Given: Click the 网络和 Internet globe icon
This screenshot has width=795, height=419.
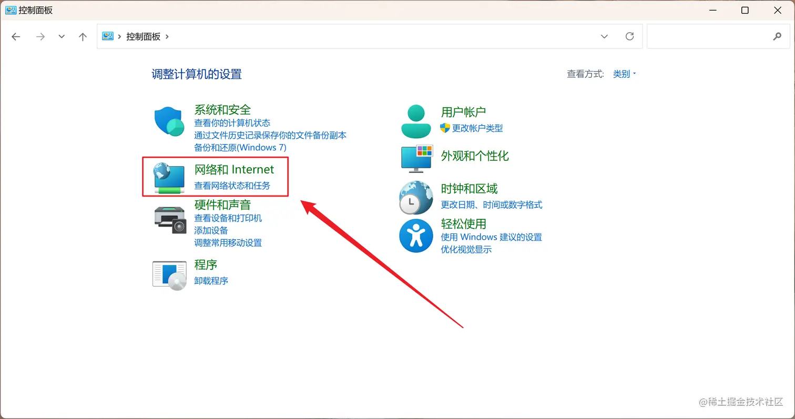Looking at the screenshot, I should point(168,177).
